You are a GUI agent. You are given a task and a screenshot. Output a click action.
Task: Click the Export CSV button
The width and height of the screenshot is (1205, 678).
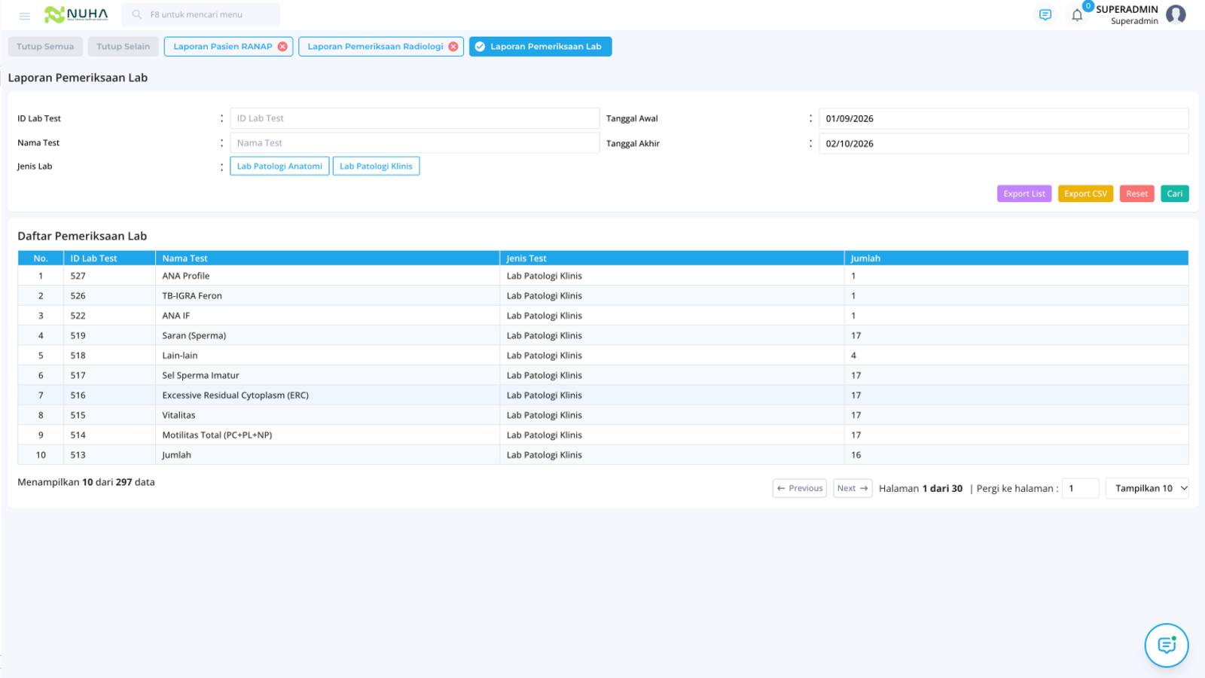tap(1085, 194)
